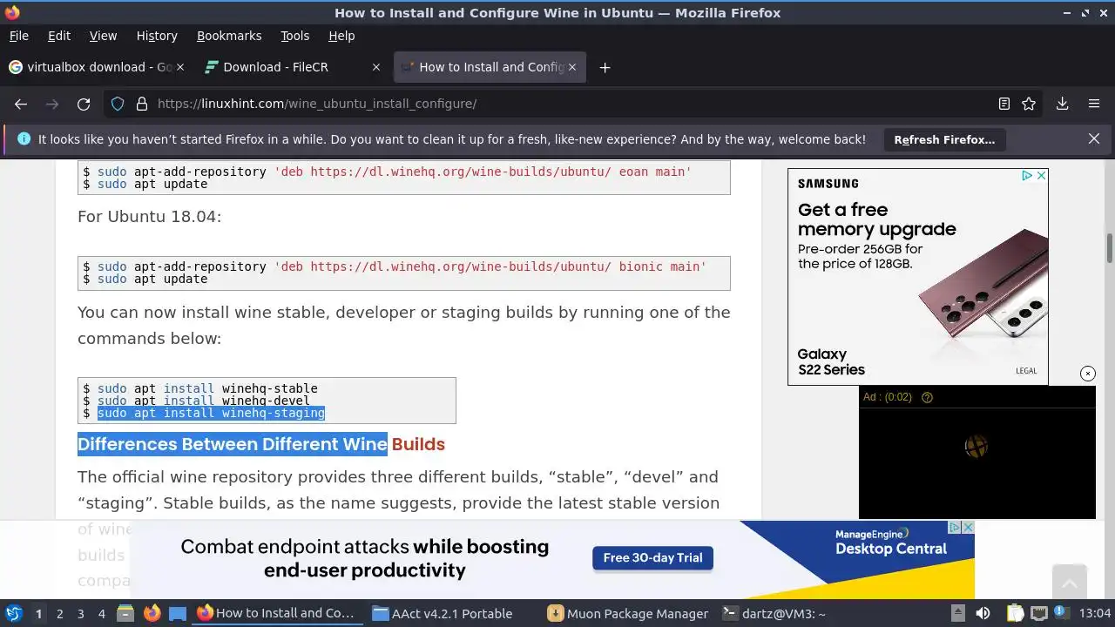The image size is (1115, 627).
Task: Click the Refresh Firefox… button
Action: (x=944, y=139)
